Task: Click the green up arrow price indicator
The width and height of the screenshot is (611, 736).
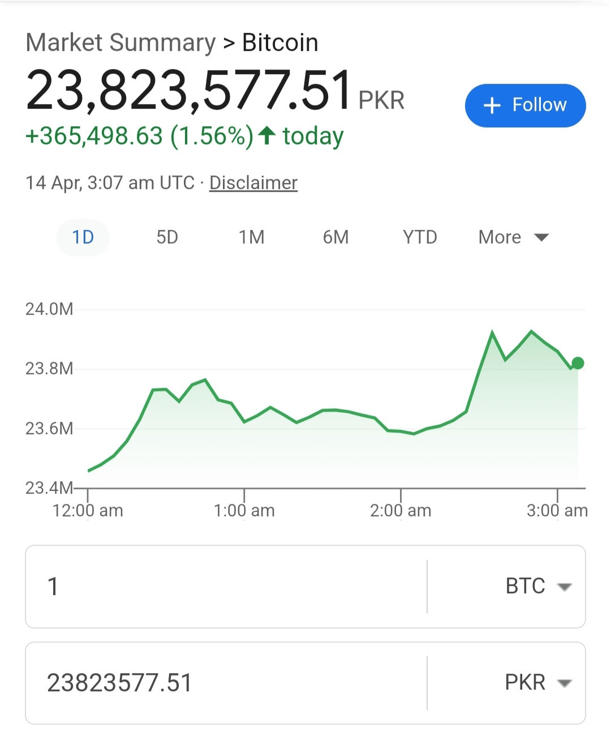Action: click(267, 136)
